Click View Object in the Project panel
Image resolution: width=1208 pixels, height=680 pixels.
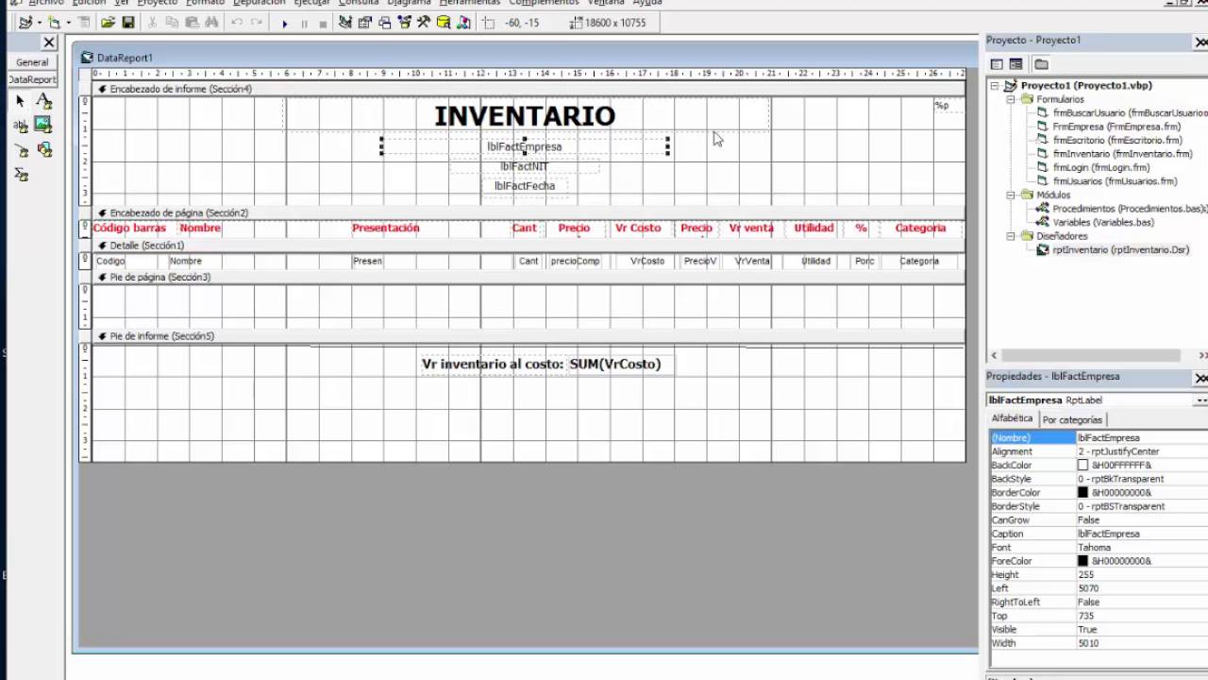click(x=1015, y=64)
